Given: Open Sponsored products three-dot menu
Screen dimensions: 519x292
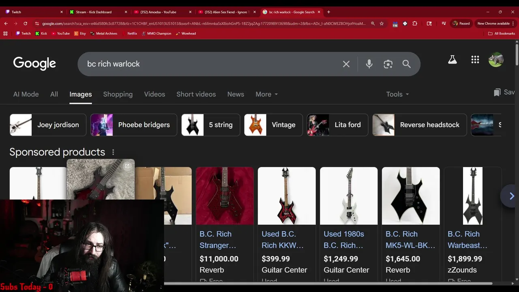Looking at the screenshot, I should [x=113, y=152].
